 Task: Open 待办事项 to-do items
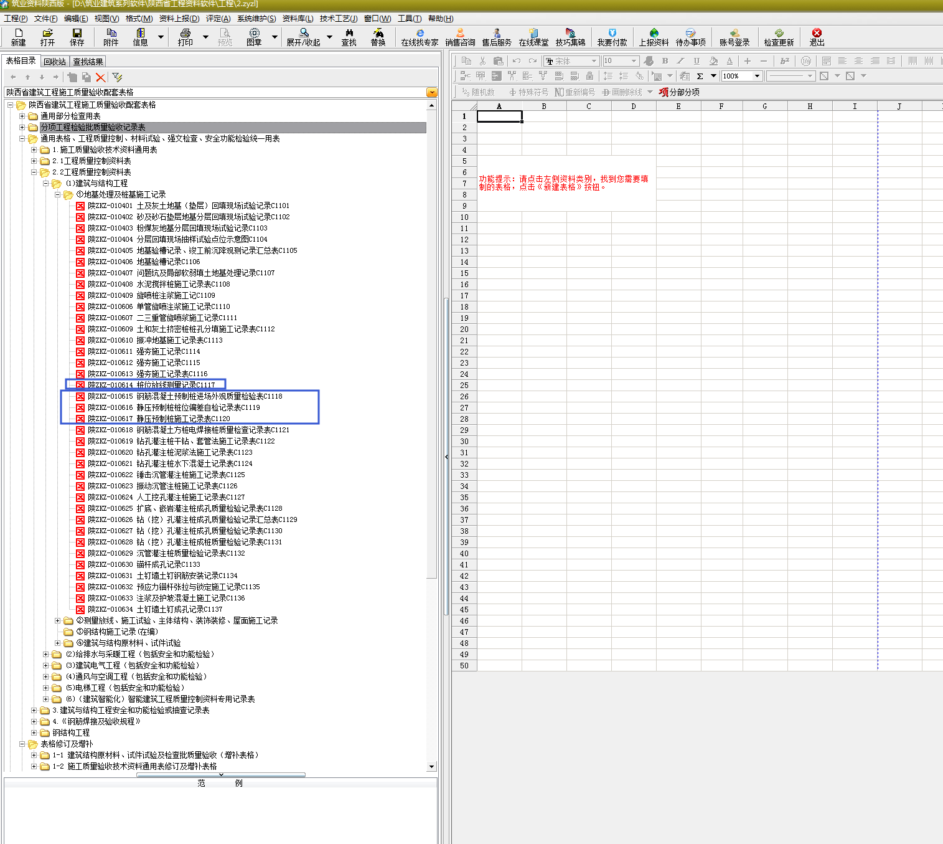(x=691, y=37)
